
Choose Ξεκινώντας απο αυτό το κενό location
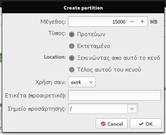tap(72, 58)
